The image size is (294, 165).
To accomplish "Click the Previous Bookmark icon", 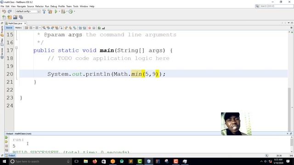I will point(66,28).
